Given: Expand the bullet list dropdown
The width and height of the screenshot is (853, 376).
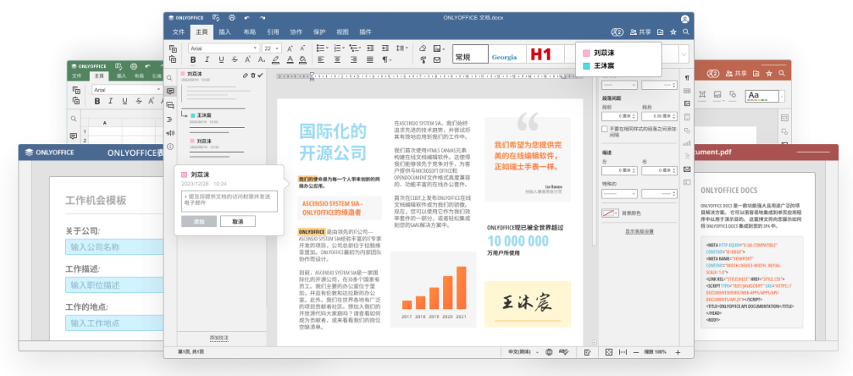Looking at the screenshot, I should point(327,48).
